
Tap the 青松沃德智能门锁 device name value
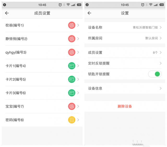(x=145, y=27)
